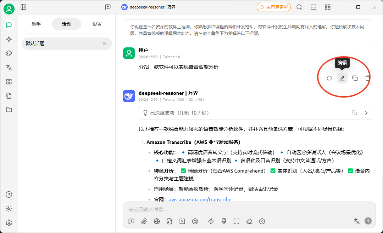383x233 pixels.
Task: Open the knowledge base page in sidebar
Action: pos(9,96)
